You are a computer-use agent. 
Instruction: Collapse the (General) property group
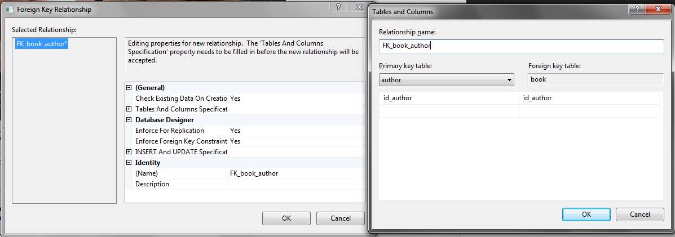(129, 88)
